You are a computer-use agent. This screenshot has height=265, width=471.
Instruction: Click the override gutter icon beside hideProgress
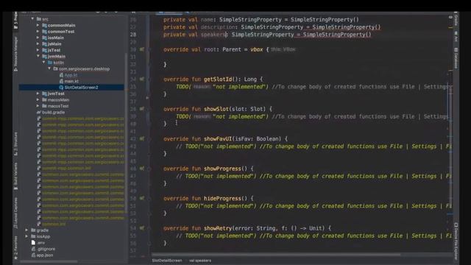(x=142, y=198)
